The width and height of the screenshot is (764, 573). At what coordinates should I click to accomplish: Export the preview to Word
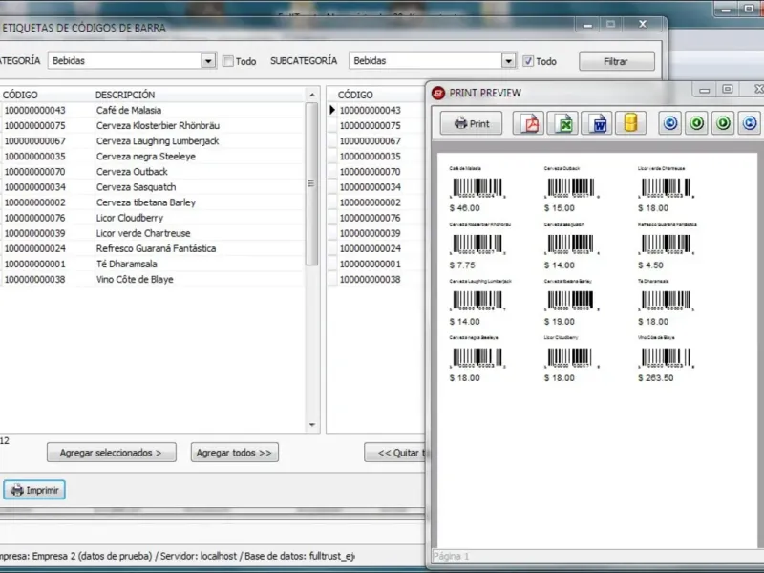pos(598,123)
